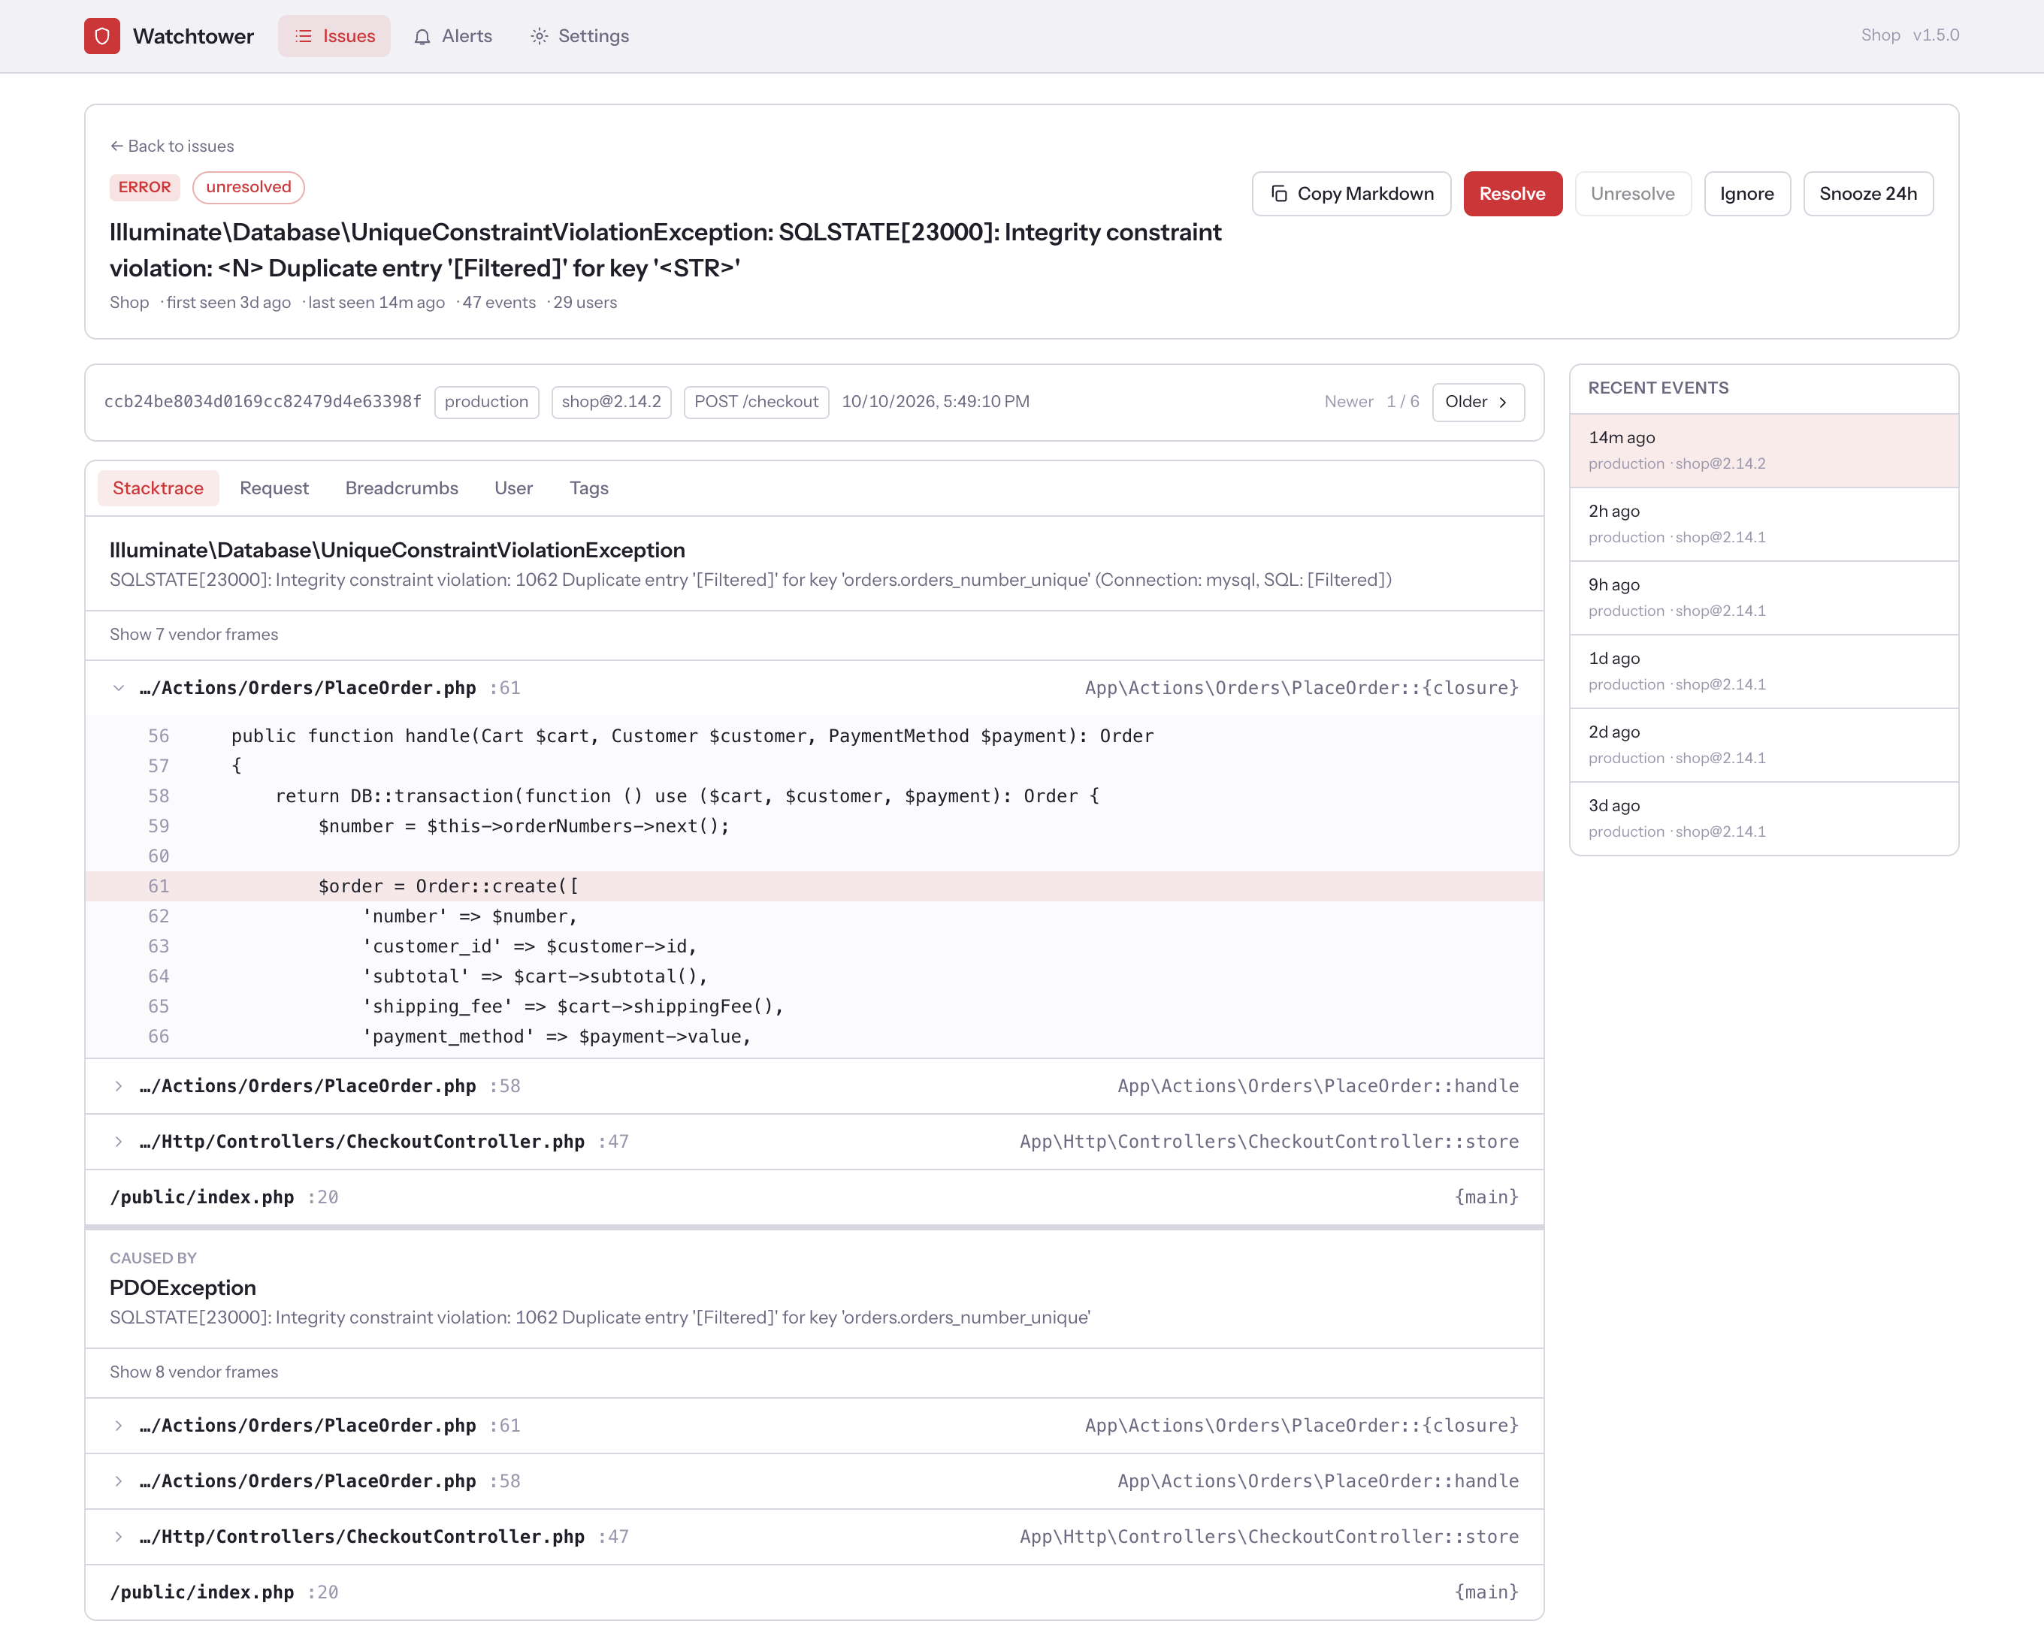Select the 9h ago recent event
2044x1651 pixels.
[1763, 597]
